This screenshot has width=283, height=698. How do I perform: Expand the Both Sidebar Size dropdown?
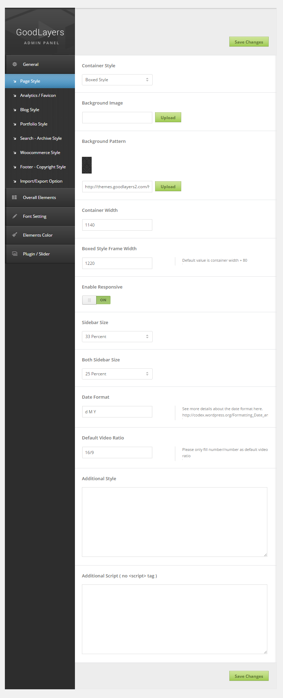point(117,374)
